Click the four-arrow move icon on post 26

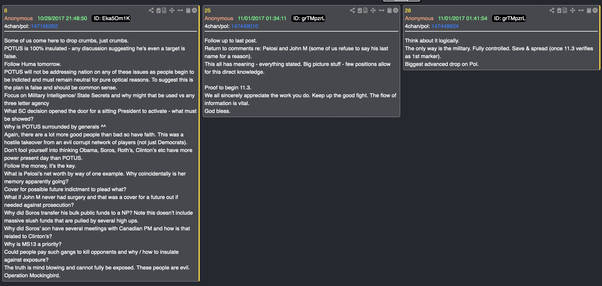(x=573, y=11)
